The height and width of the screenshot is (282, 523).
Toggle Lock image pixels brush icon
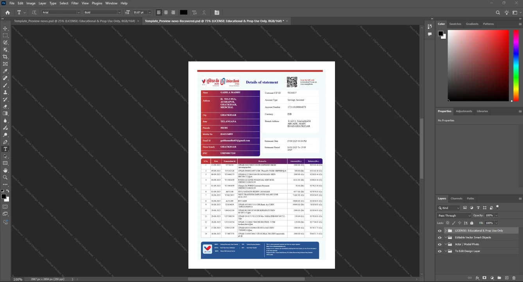point(454,223)
